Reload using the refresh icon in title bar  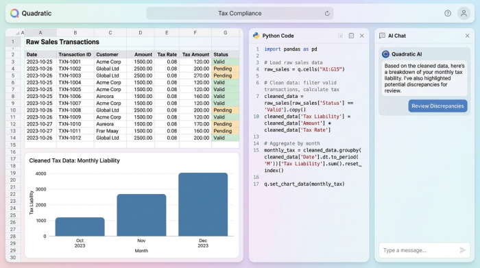tap(327, 14)
